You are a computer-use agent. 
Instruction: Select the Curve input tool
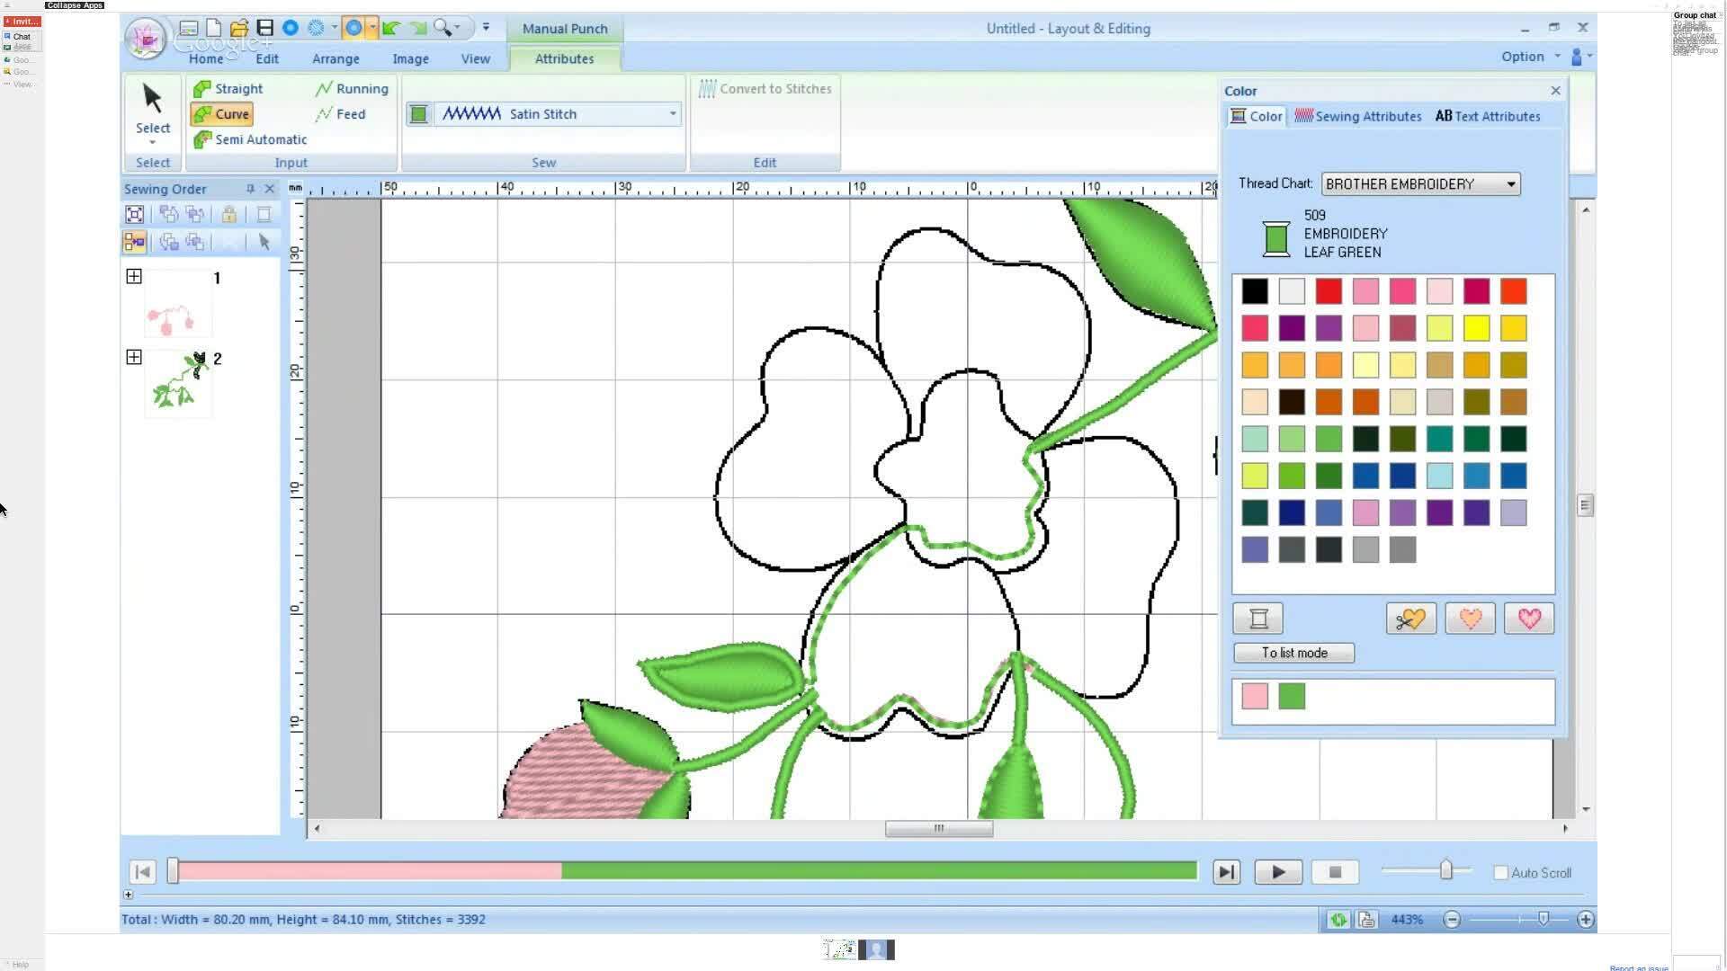(x=220, y=113)
